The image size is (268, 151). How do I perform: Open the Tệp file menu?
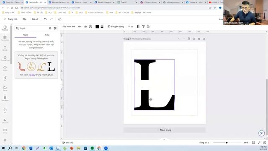25,19
